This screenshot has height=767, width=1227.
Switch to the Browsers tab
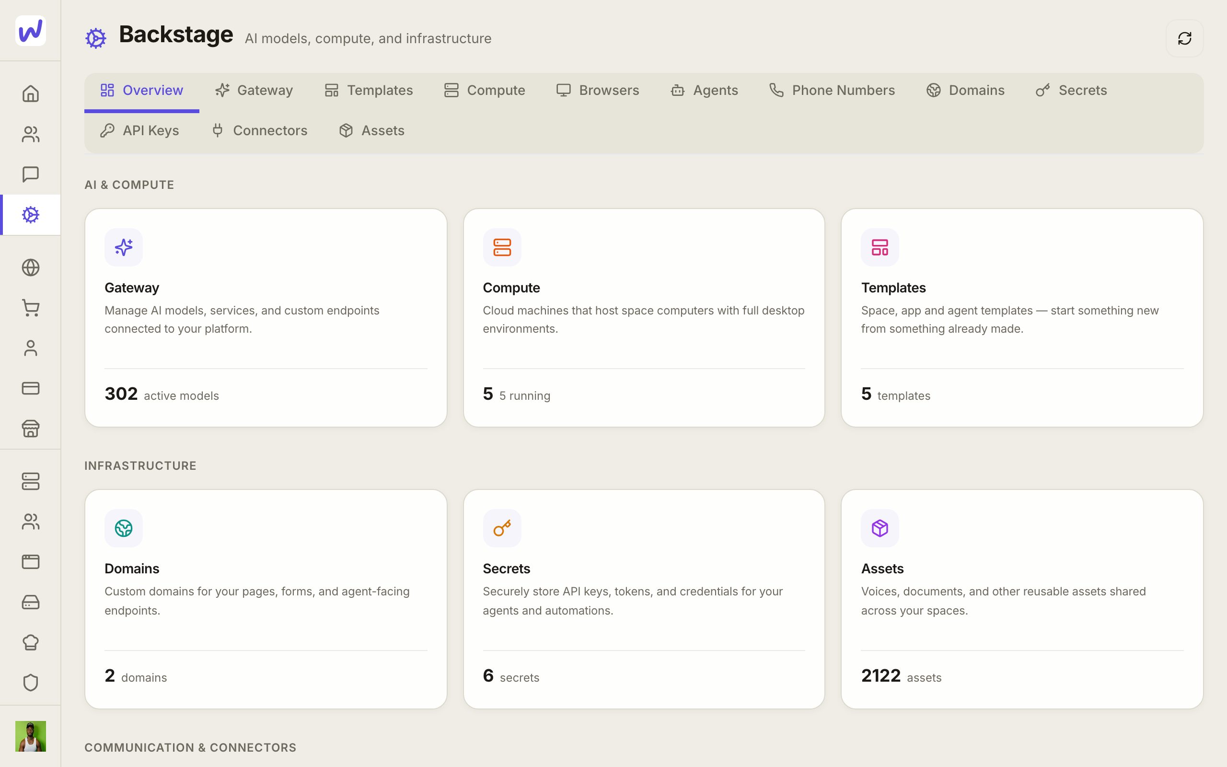click(598, 90)
